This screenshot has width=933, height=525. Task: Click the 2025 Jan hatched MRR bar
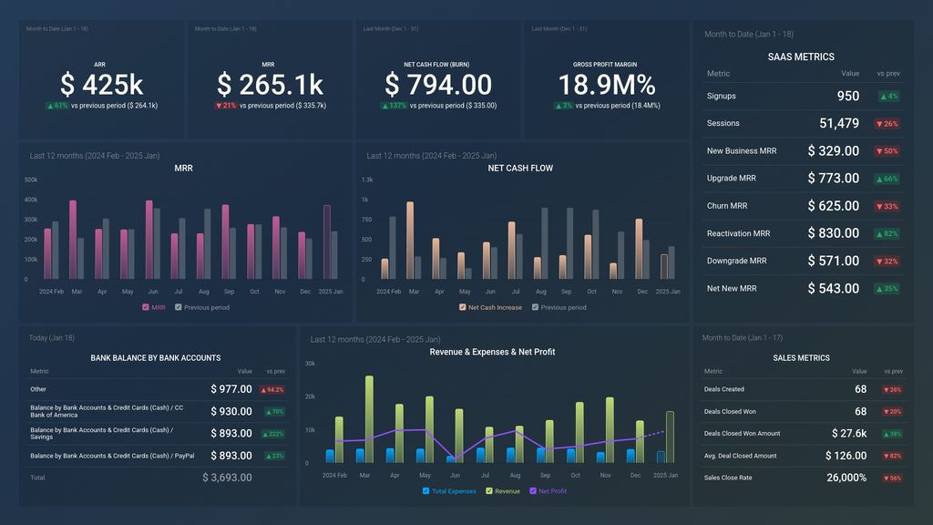[327, 242]
